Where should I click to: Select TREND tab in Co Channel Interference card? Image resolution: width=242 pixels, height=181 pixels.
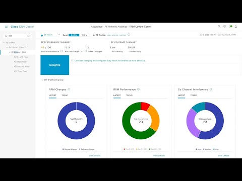pos(194,96)
